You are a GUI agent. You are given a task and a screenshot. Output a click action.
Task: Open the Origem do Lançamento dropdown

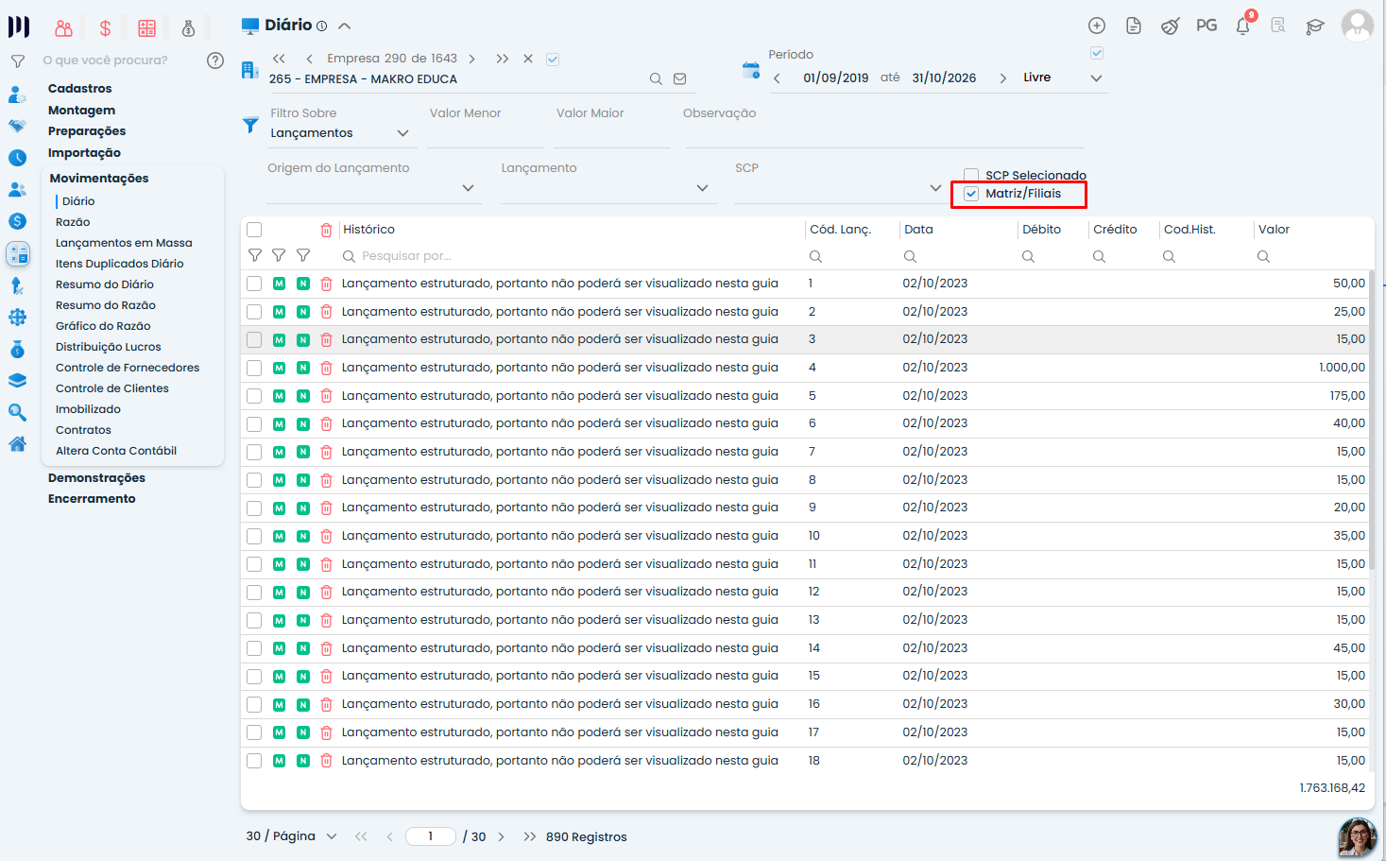(374, 188)
